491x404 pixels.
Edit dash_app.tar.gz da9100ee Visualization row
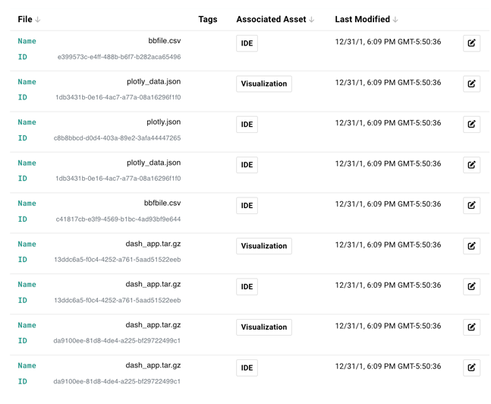(x=471, y=327)
